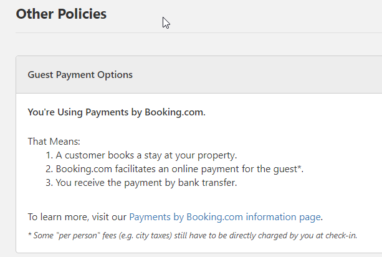Click the leading asterisk of the footnote
The image size is (382, 257).
(x=29, y=235)
